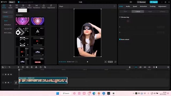Select Cut-out Text library category
Screen dimensions: 171x96
[x=8, y=29]
